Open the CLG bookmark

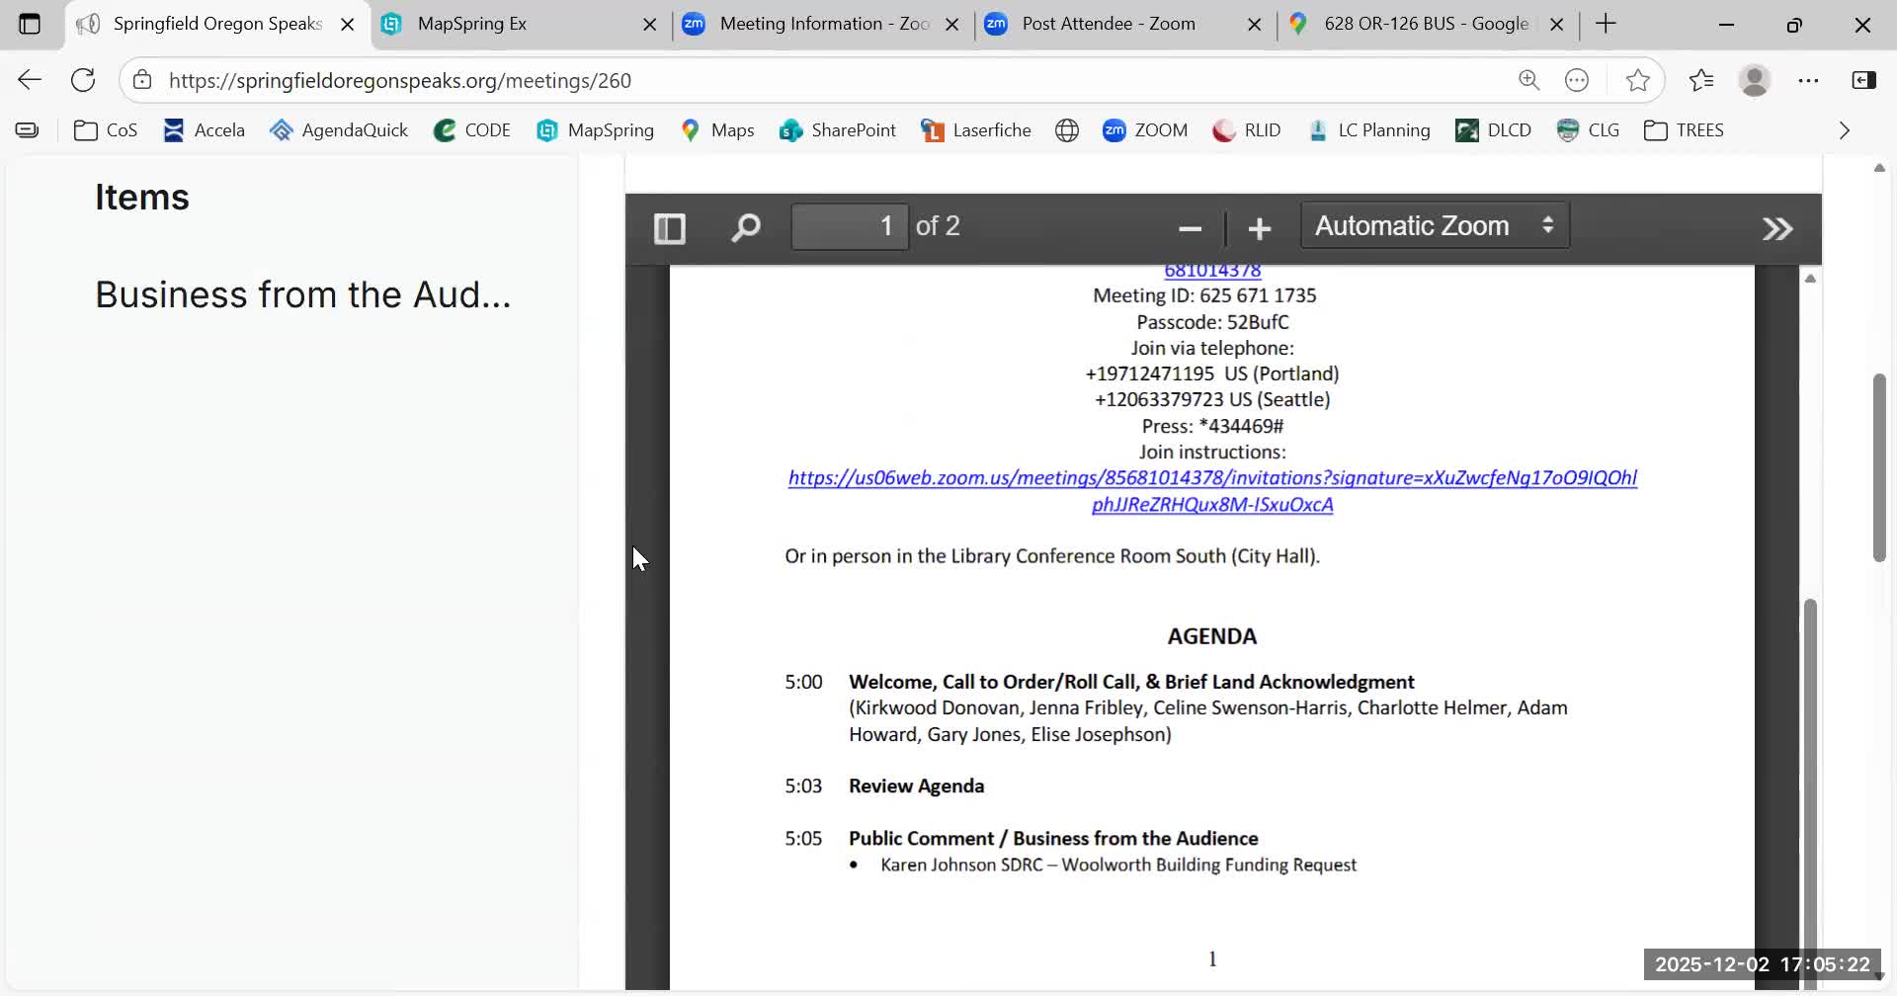(x=1588, y=130)
